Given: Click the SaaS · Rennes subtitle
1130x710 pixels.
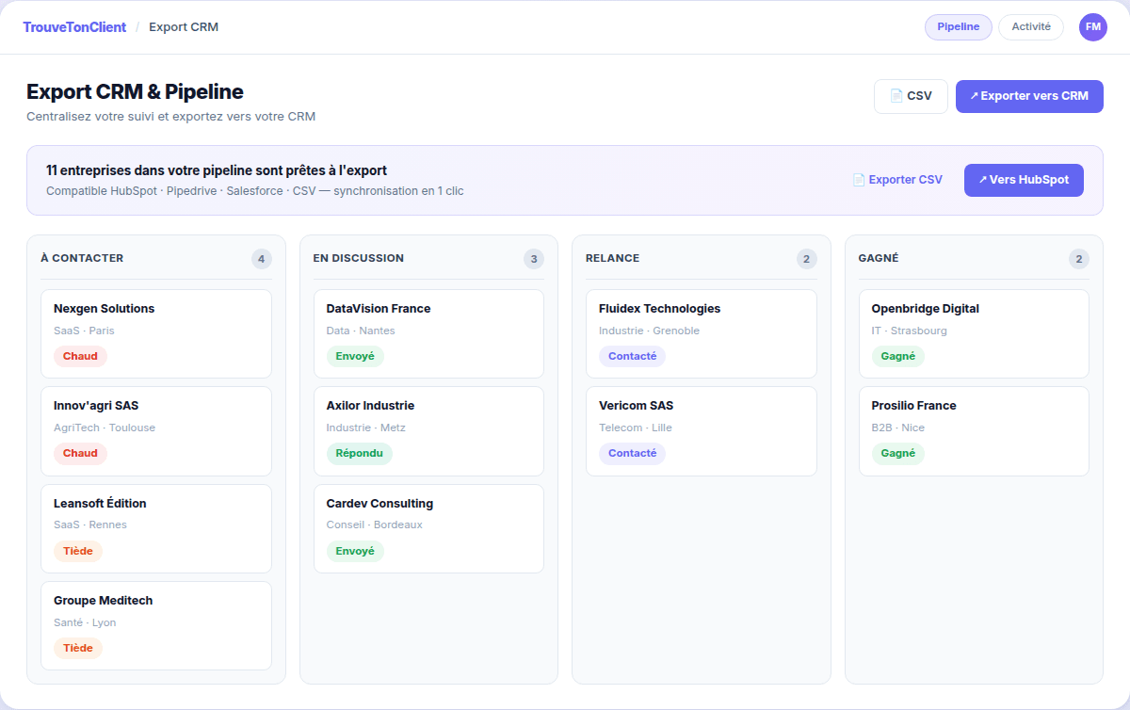Looking at the screenshot, I should click(90, 525).
